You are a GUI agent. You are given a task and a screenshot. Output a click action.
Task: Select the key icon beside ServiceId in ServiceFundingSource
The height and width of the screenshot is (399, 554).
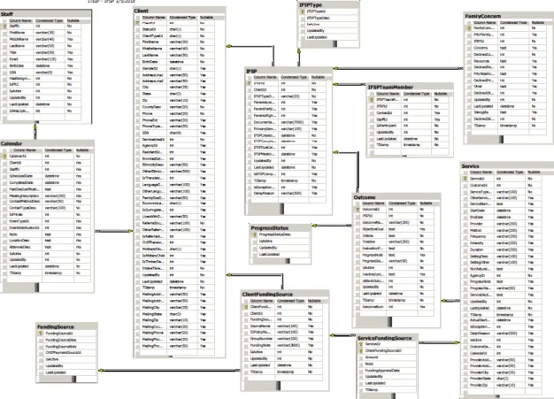(361, 344)
